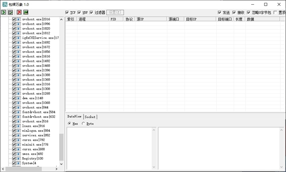Image resolution: width=286 pixels, height=172 pixels.
Task: Select the svchost.exe|1492 tree row text
Action: [x=36, y=61]
